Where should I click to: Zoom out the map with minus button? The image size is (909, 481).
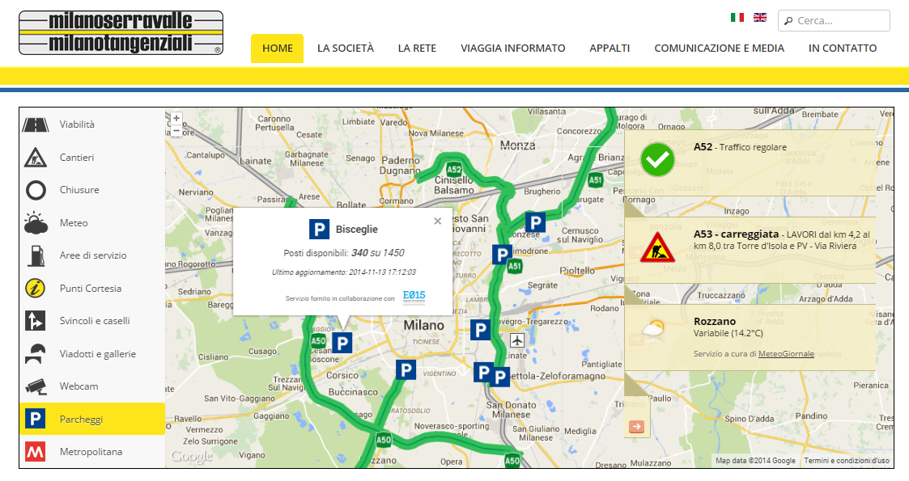point(176,131)
